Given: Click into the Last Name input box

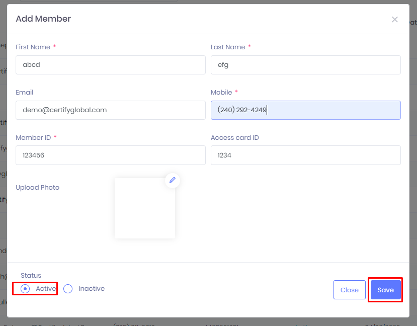Looking at the screenshot, I should click(305, 65).
